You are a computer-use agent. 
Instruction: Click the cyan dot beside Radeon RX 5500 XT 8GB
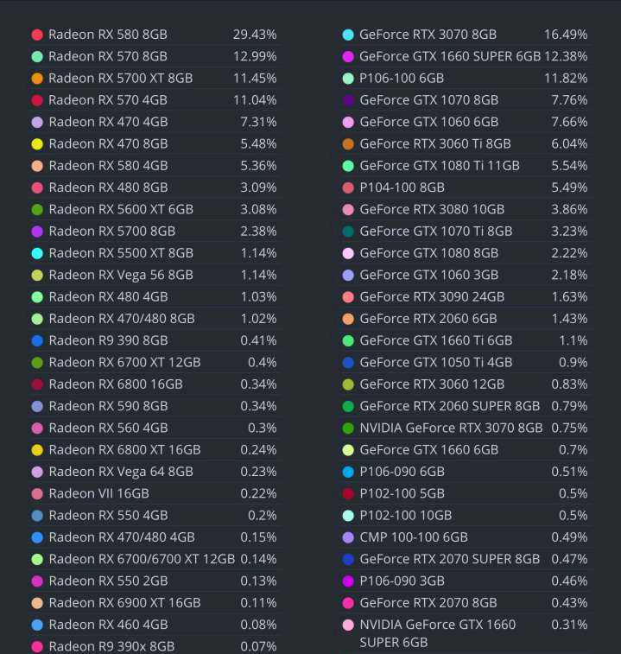click(x=37, y=253)
